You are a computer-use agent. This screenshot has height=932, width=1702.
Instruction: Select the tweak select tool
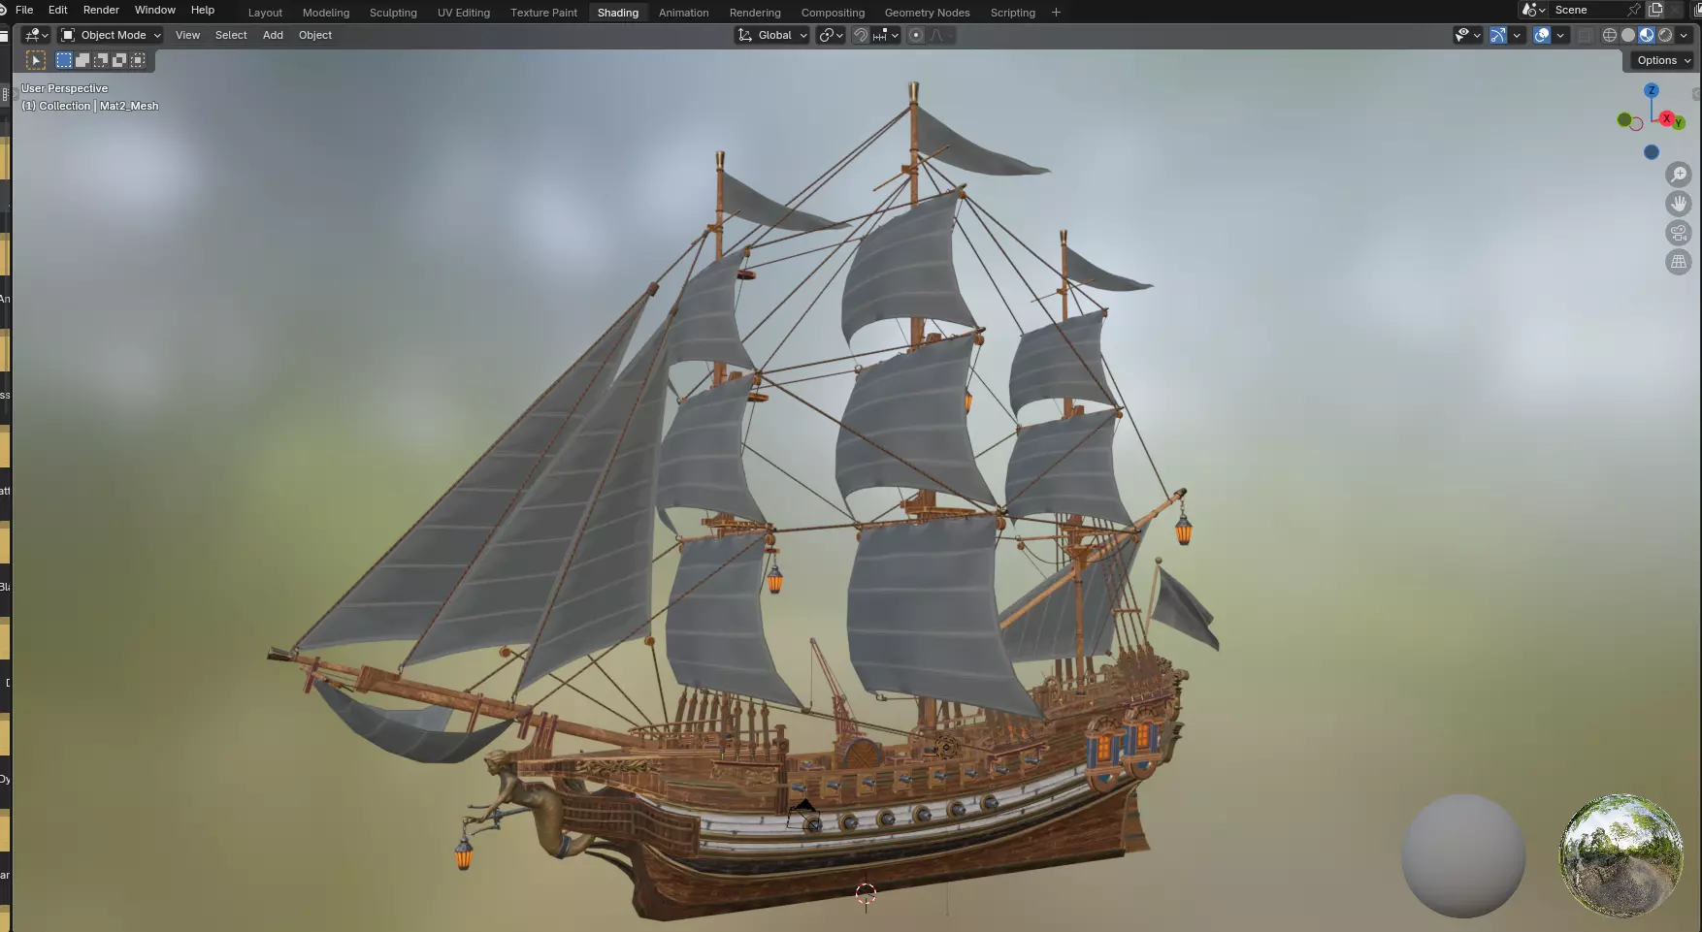(36, 60)
